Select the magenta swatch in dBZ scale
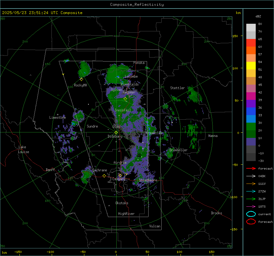The height and width of the screenshot is (256, 274). [251, 96]
